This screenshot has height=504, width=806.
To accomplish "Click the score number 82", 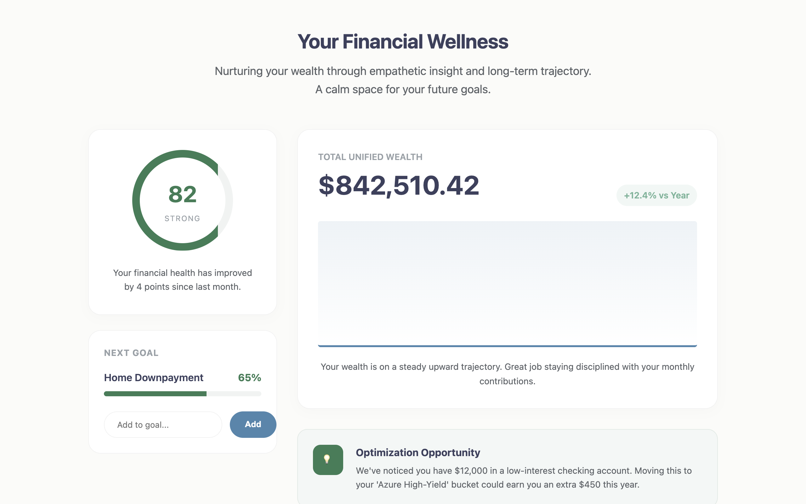I will pyautogui.click(x=182, y=194).
